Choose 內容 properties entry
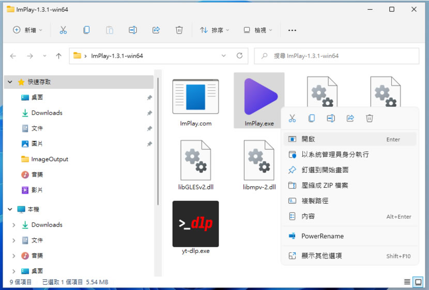Screen dimensions: 429x290 350,217
